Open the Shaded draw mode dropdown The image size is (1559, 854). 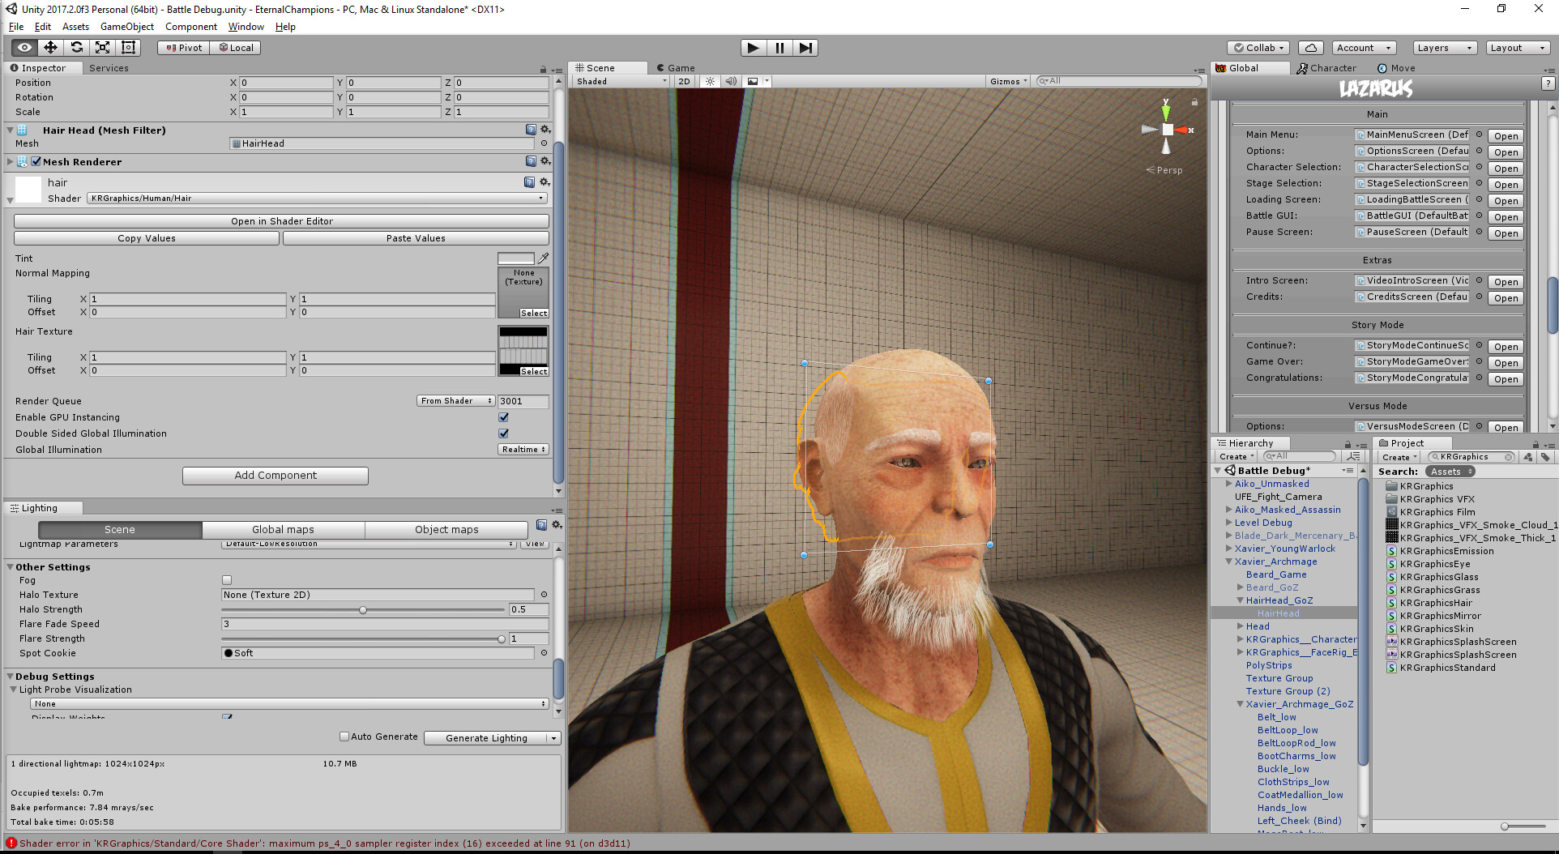(x=620, y=81)
